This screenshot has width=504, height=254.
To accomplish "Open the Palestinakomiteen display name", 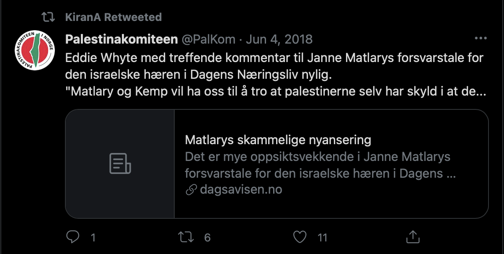I will (x=121, y=39).
